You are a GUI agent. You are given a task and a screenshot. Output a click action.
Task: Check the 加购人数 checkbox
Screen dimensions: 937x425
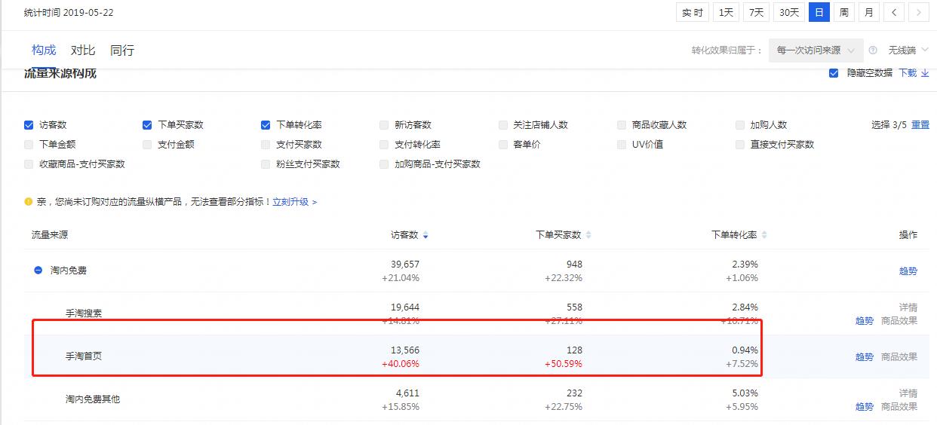[x=740, y=125]
